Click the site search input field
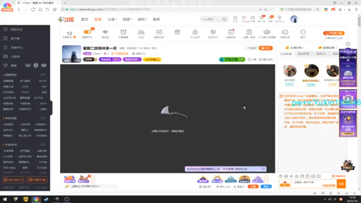This screenshot has width=361, height=203. click(x=211, y=19)
